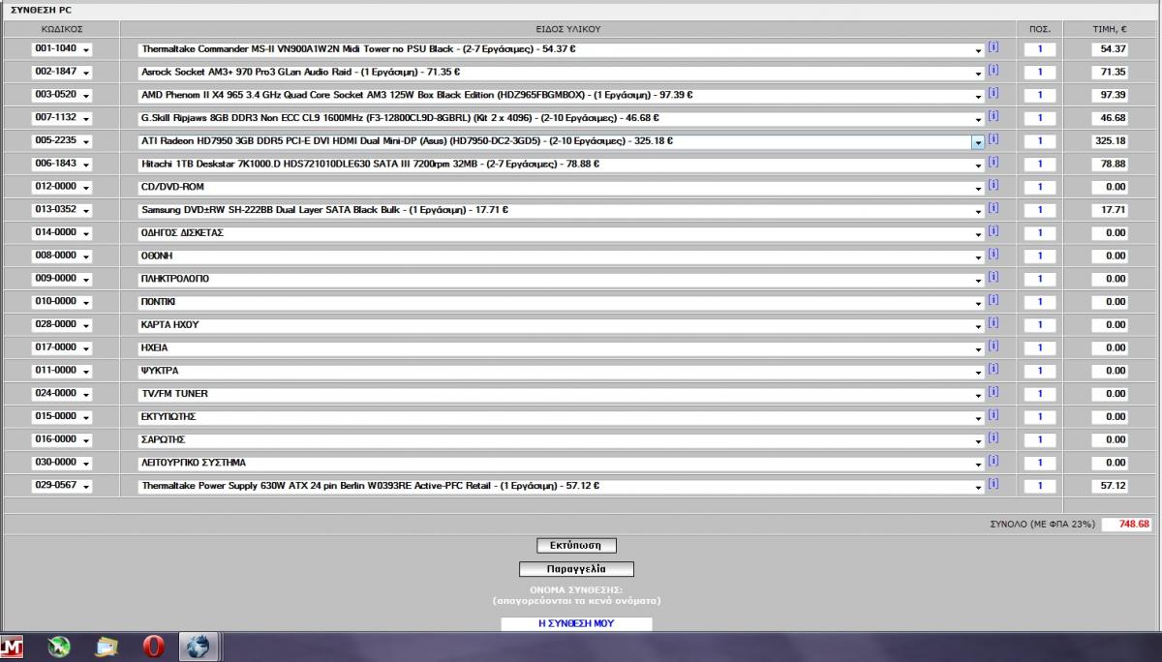Image resolution: width=1162 pixels, height=662 pixels.
Task: Click the ΚΩΔΙΚΟΣ column header
Action: pos(62,29)
